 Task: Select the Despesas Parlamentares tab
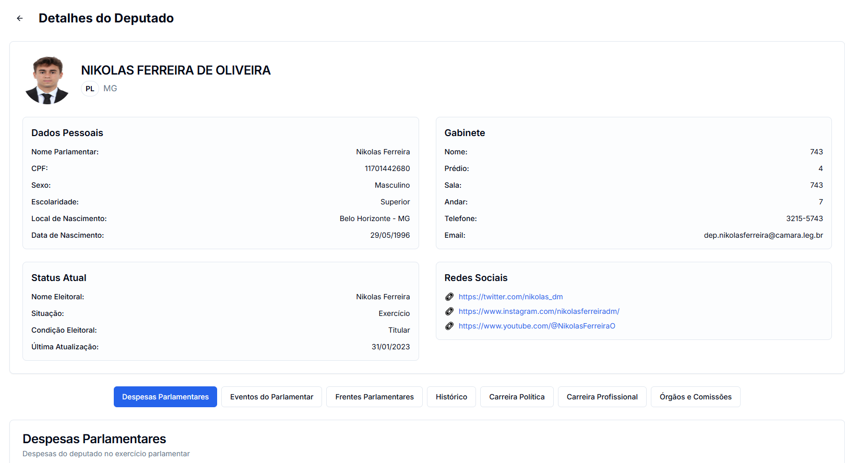(165, 397)
